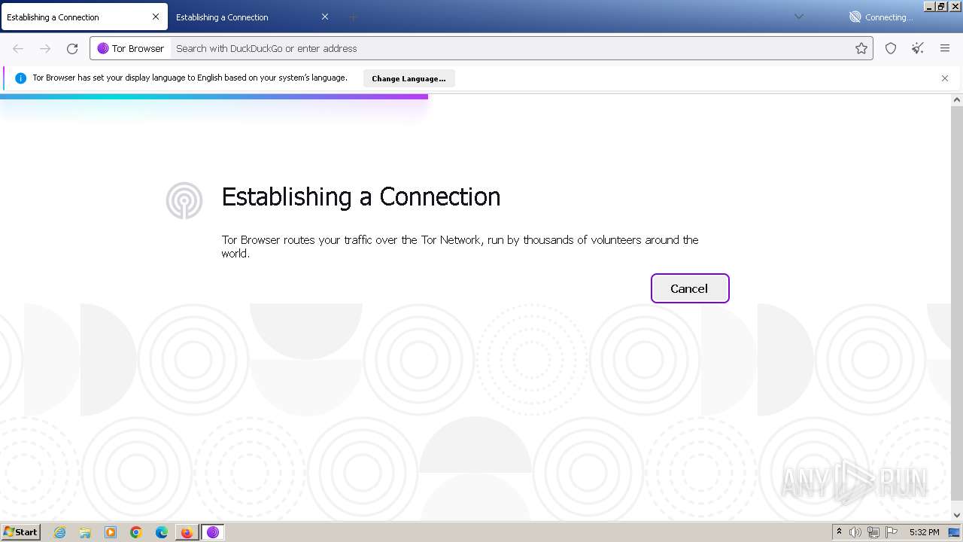Click the Tor Network description paragraph
Screen dimensions: 963x542
click(x=460, y=246)
